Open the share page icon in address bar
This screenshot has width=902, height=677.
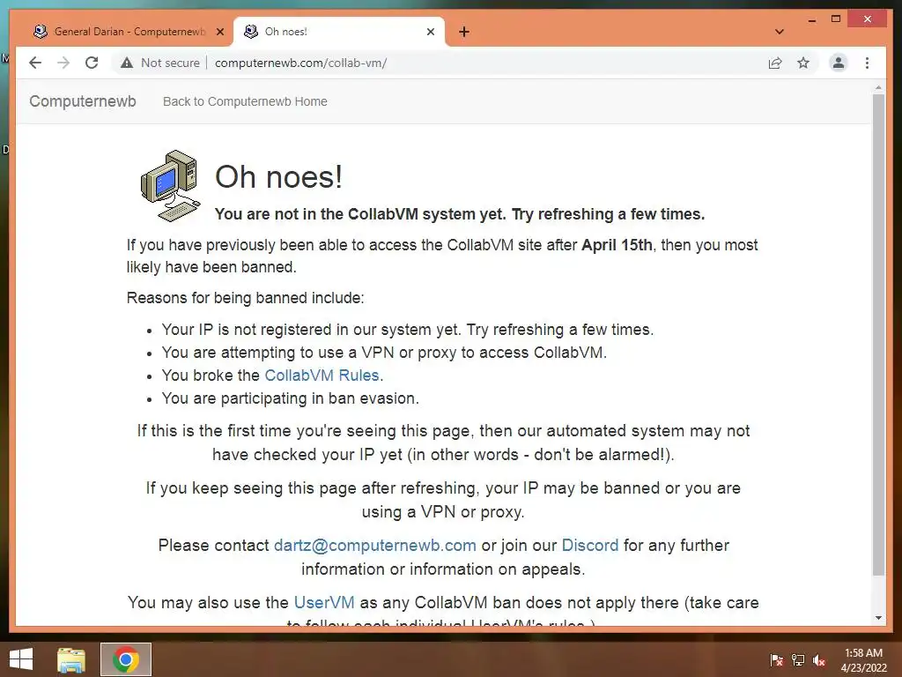pyautogui.click(x=775, y=63)
